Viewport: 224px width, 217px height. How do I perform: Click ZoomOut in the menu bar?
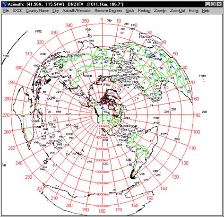(x=178, y=11)
